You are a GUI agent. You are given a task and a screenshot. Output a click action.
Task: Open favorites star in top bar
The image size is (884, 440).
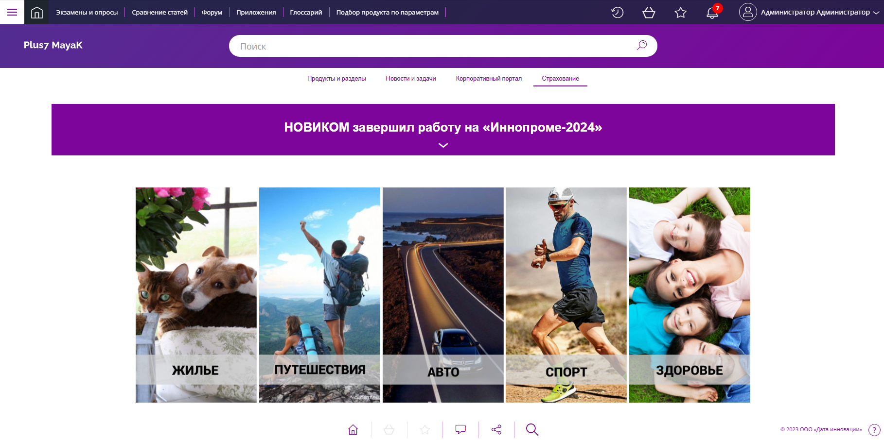click(680, 12)
